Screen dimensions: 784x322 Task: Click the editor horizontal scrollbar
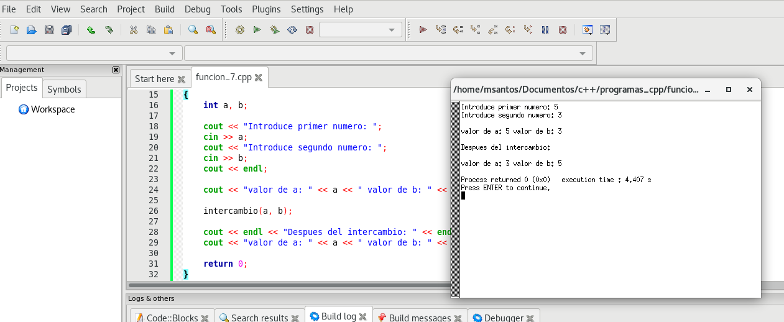(286, 285)
